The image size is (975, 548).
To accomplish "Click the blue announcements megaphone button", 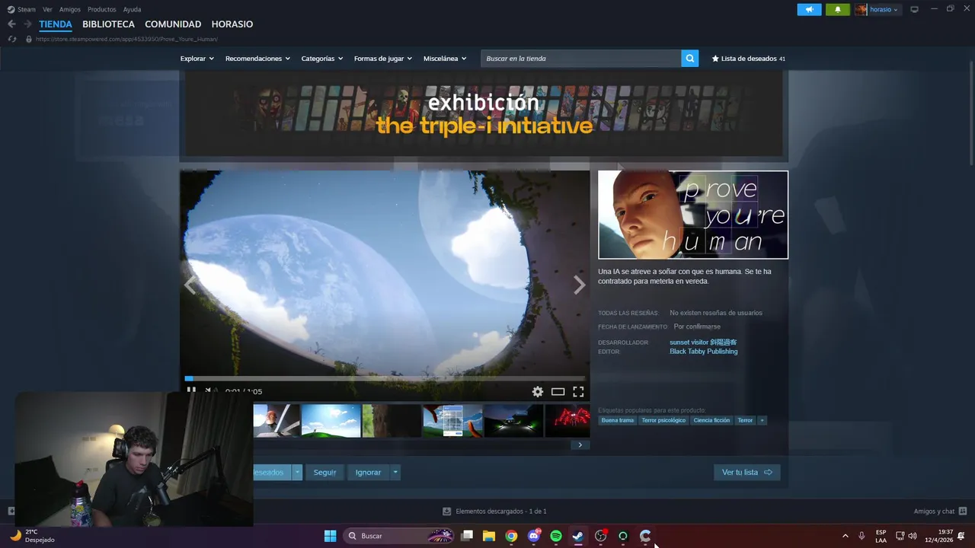I will pos(809,10).
